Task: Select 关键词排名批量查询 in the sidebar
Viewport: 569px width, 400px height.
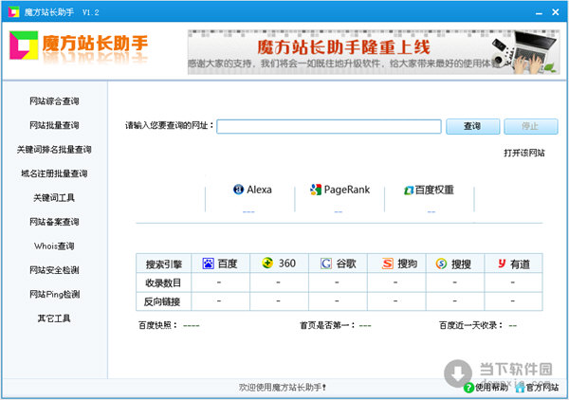Action: (x=54, y=150)
